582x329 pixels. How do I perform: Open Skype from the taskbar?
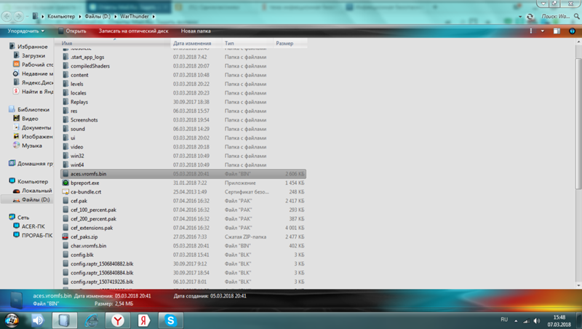171,320
